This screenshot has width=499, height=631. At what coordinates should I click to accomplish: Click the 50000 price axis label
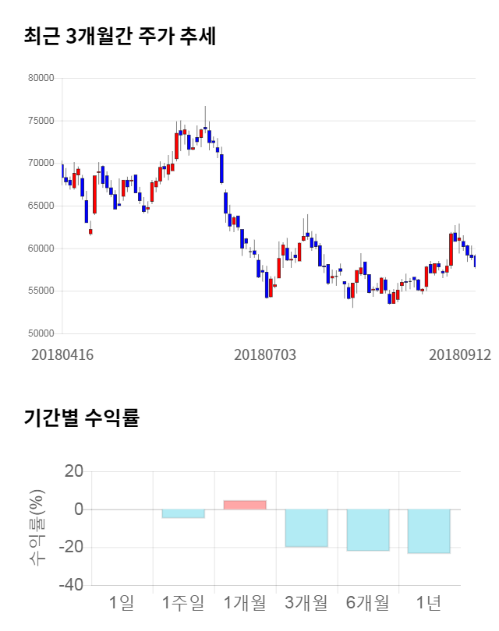point(40,333)
